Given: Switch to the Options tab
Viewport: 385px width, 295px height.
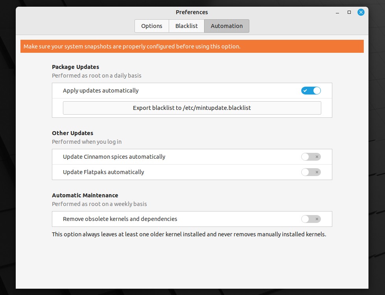Looking at the screenshot, I should pos(152,26).
